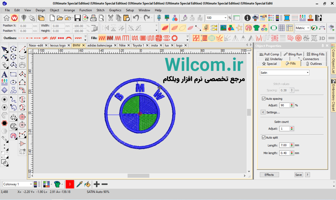Click the red color 3 swatch

70,184
